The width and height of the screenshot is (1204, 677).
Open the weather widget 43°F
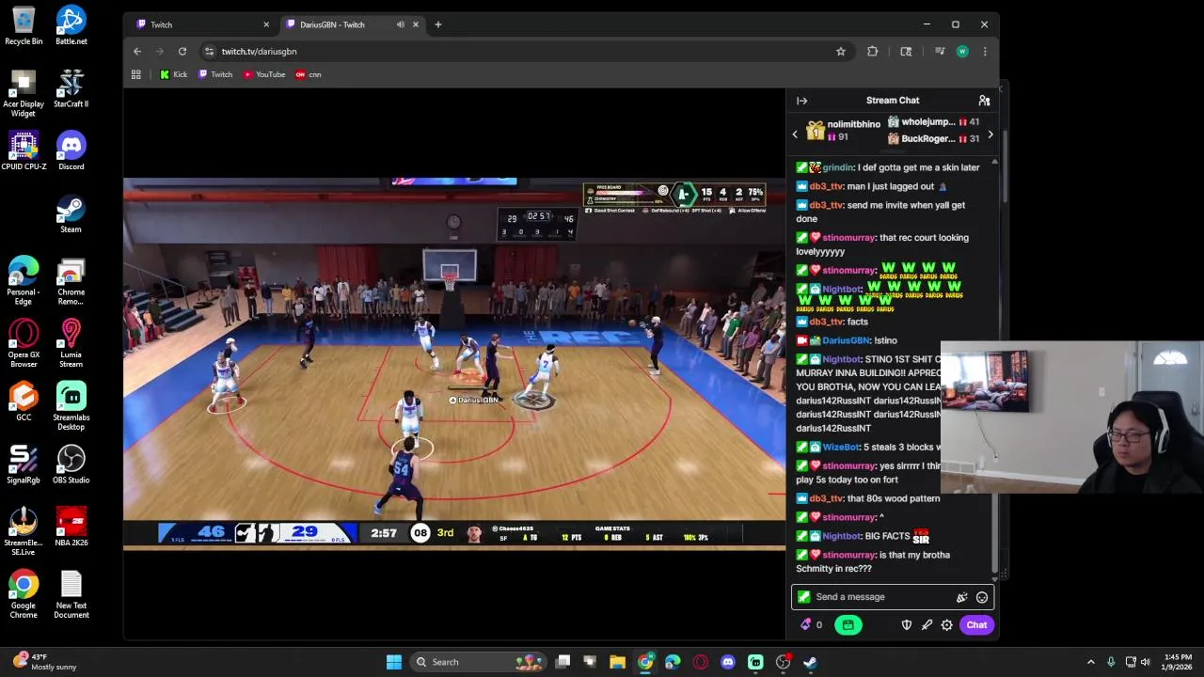click(x=44, y=662)
